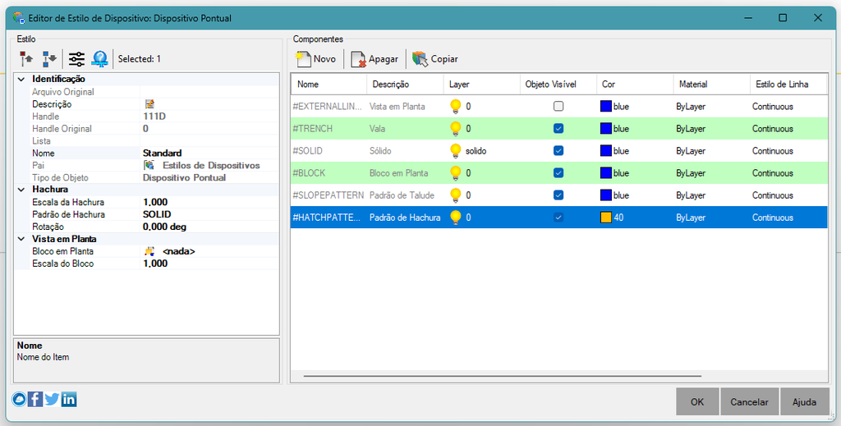Click the Novo component toolbar button
Viewport: 841px width, 426px height.
[x=316, y=59]
